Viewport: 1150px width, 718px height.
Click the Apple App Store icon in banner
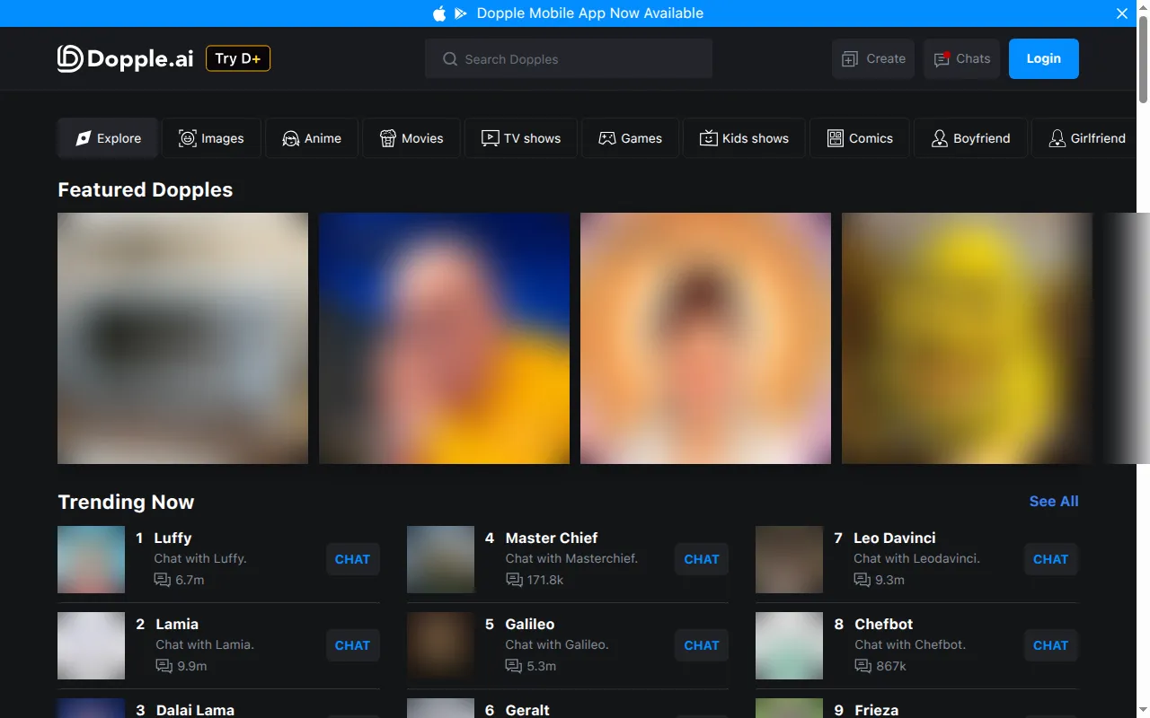click(x=439, y=13)
